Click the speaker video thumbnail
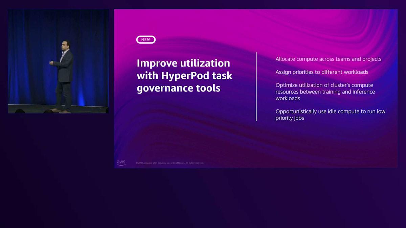 click(x=58, y=61)
